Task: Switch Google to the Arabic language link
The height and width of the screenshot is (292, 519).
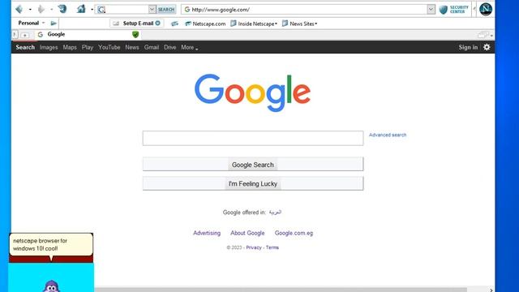Action: 275,213
